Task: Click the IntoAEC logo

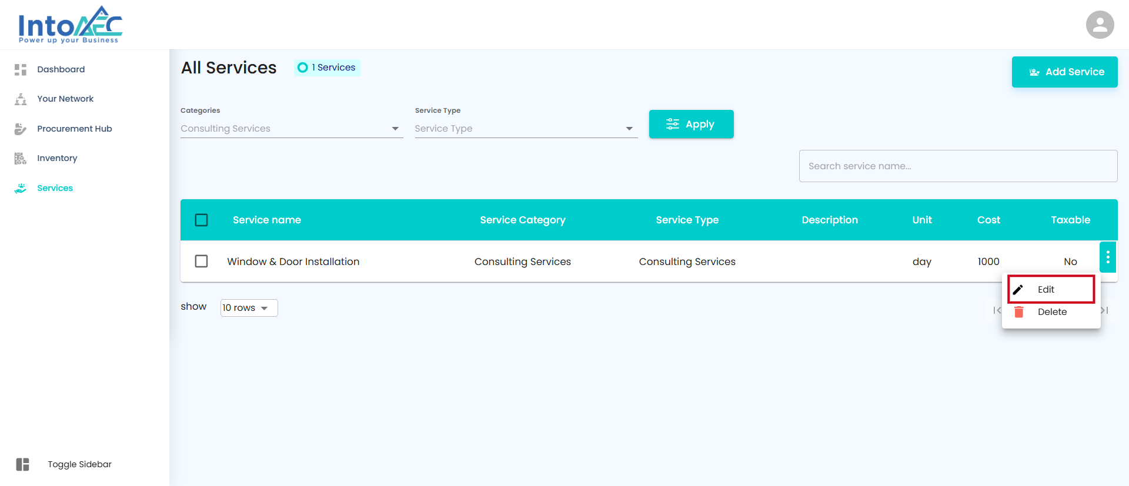Action: tap(70, 25)
